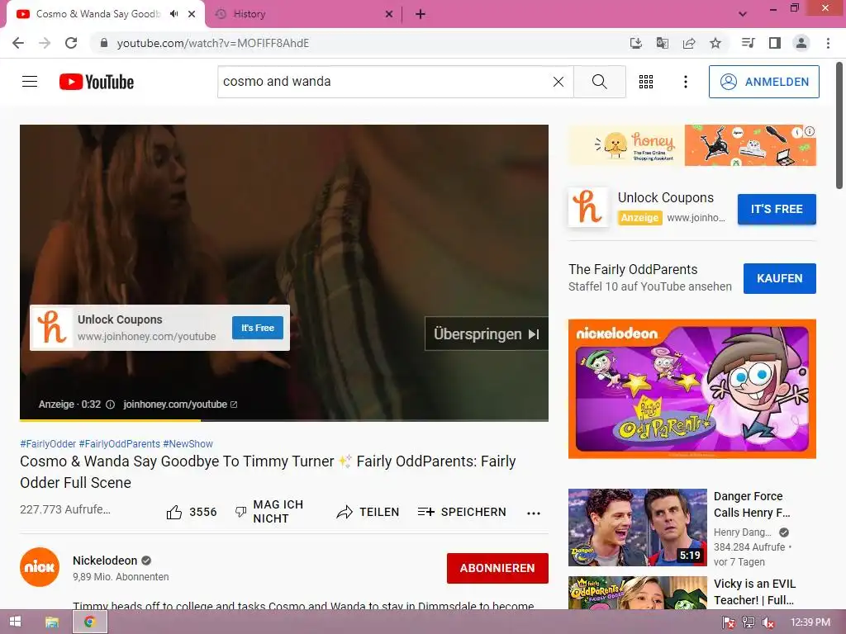Click the The Fairly OddParents title link
Viewport: 846px width, 634px height.
coord(633,269)
